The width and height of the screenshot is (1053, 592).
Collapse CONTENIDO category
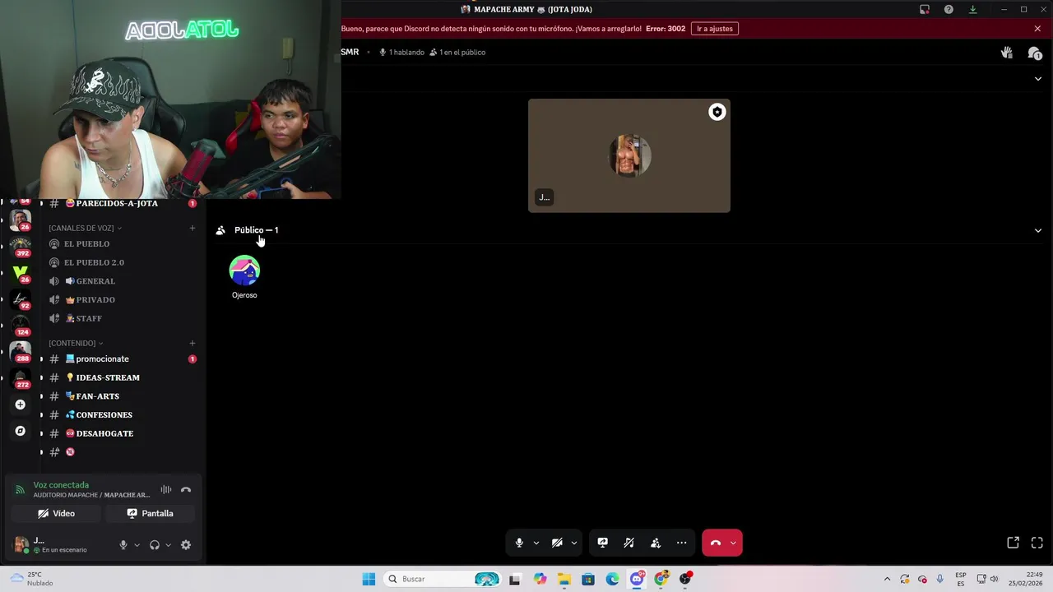click(76, 343)
